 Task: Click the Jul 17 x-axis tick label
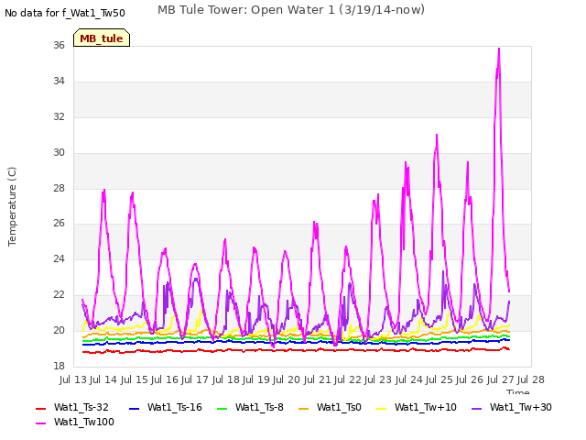195,379
